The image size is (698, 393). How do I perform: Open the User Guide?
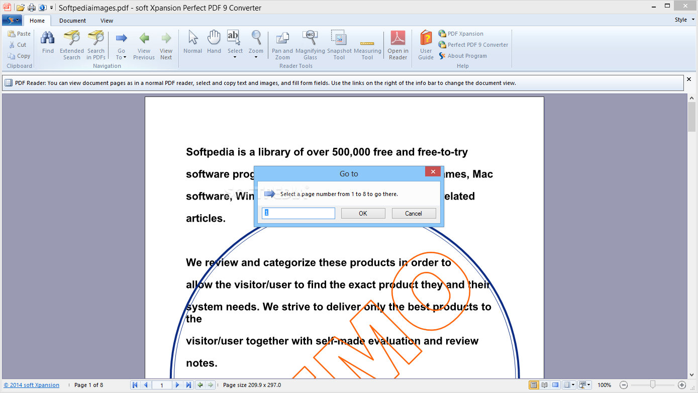[426, 45]
